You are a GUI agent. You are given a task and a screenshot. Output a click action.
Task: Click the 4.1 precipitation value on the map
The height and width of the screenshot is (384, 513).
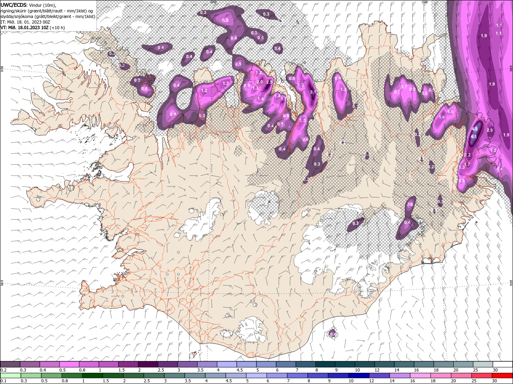coord(473,137)
